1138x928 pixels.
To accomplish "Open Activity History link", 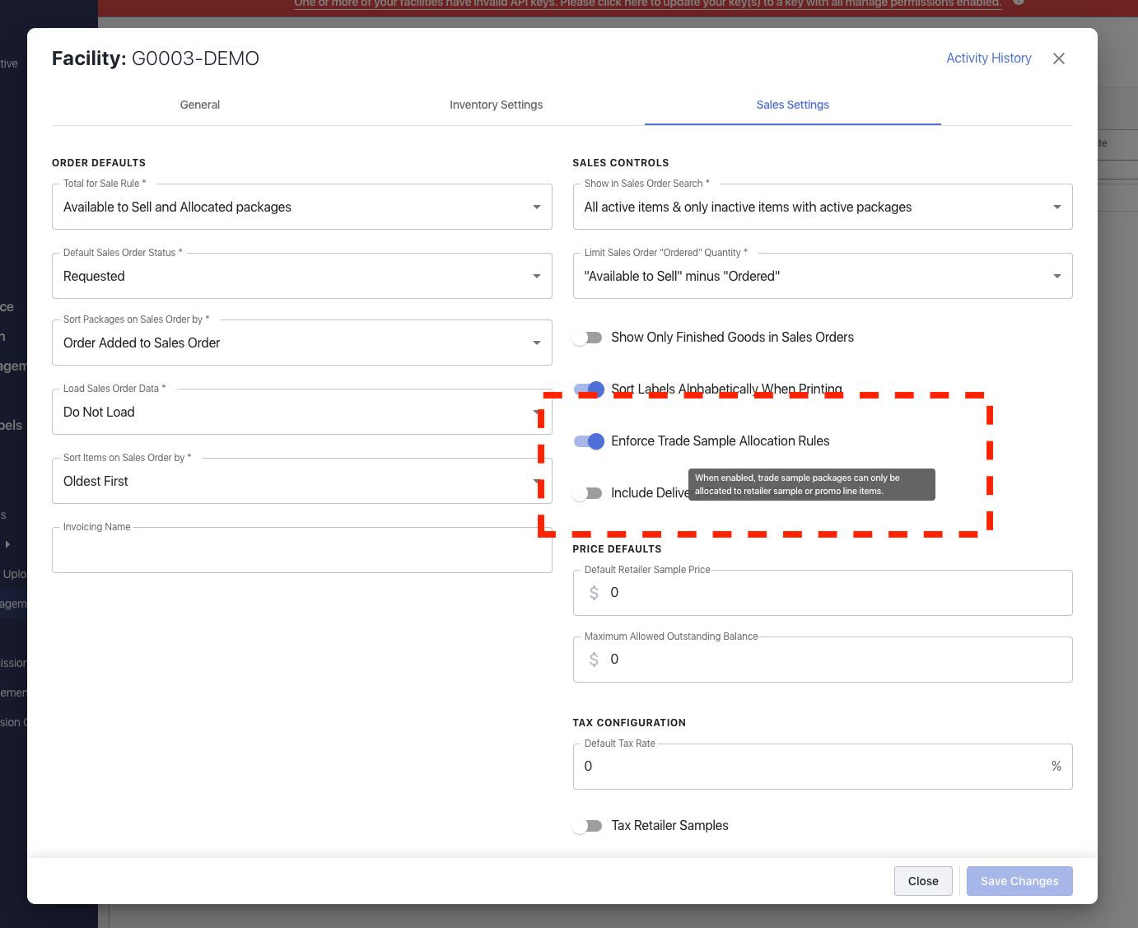I will 988,58.
